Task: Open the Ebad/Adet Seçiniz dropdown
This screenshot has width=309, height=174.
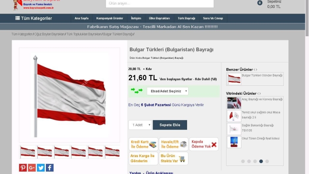Action: (168, 91)
